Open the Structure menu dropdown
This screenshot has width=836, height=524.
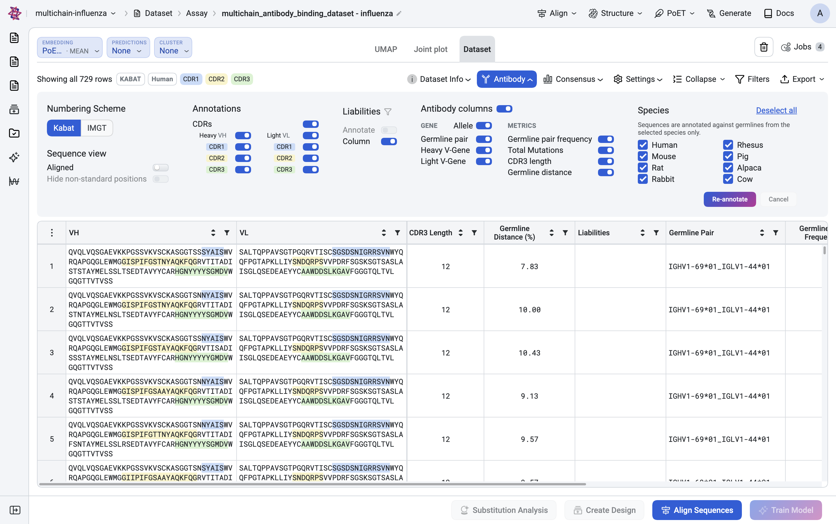pos(615,13)
